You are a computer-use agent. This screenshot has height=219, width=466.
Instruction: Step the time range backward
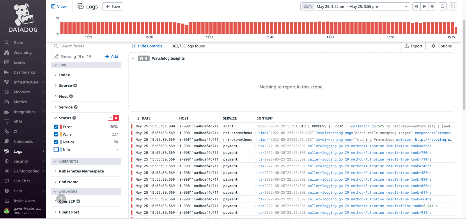tap(417, 6)
